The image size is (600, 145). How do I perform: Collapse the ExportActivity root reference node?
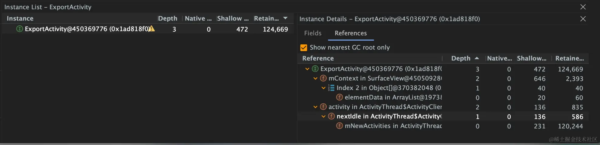(x=307, y=69)
